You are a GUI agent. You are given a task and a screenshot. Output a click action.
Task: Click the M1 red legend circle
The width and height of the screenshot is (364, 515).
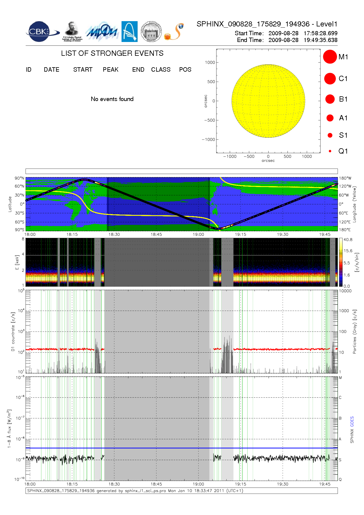click(330, 57)
